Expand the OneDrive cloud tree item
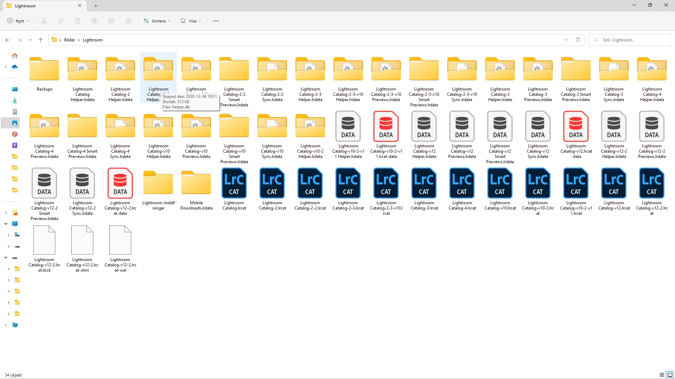This screenshot has height=379, width=675. point(6,67)
